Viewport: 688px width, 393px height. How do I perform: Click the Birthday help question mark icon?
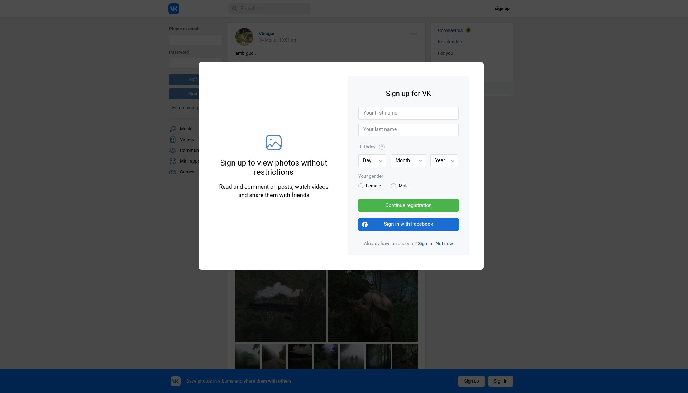pos(382,147)
